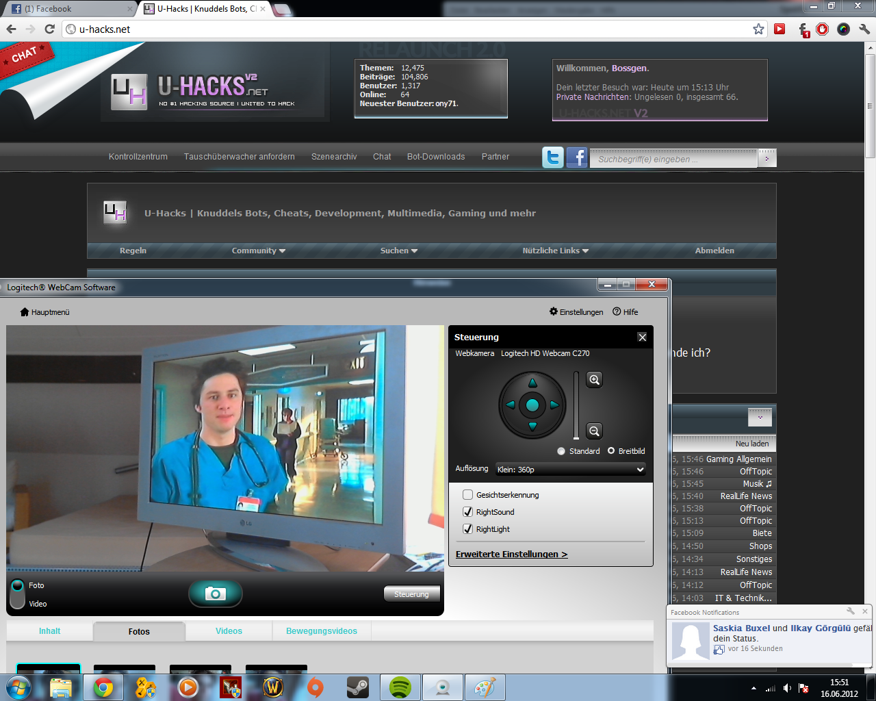Go back in Chrome
Image resolution: width=876 pixels, height=701 pixels.
[x=11, y=29]
